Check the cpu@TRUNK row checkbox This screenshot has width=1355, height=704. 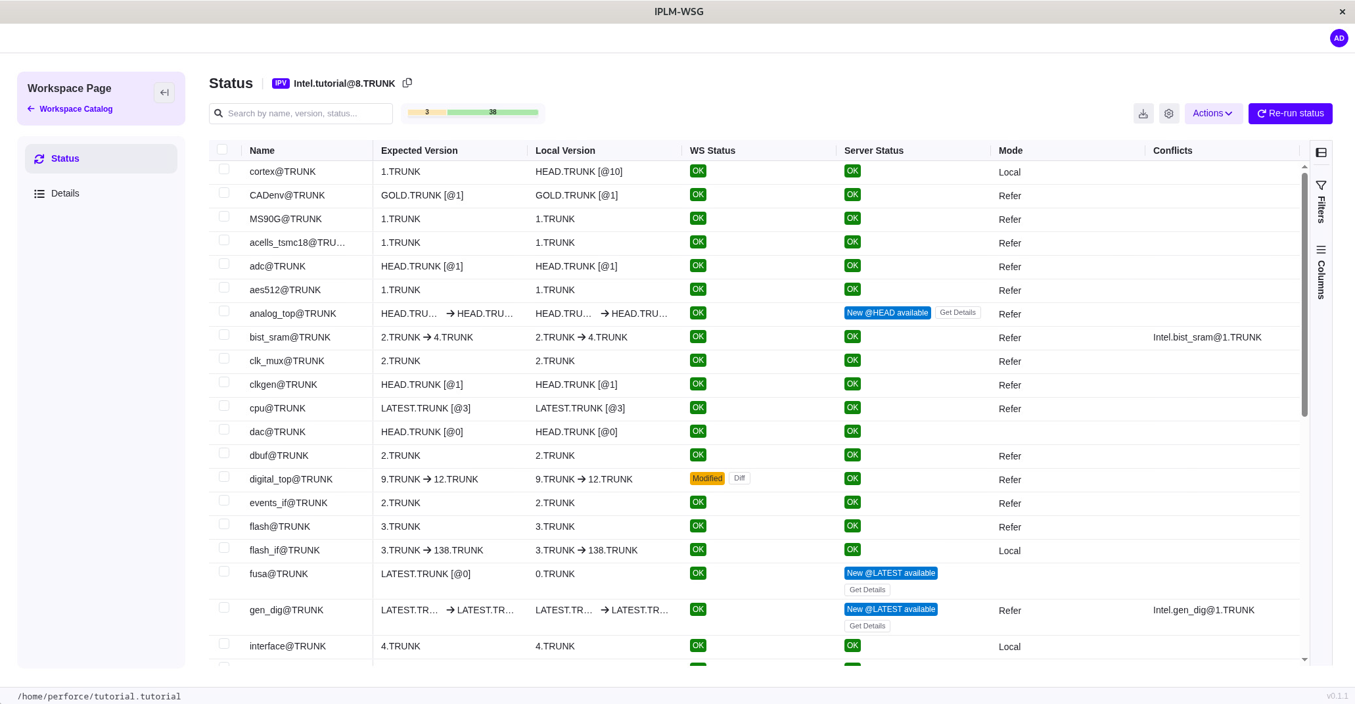pyautogui.click(x=224, y=406)
